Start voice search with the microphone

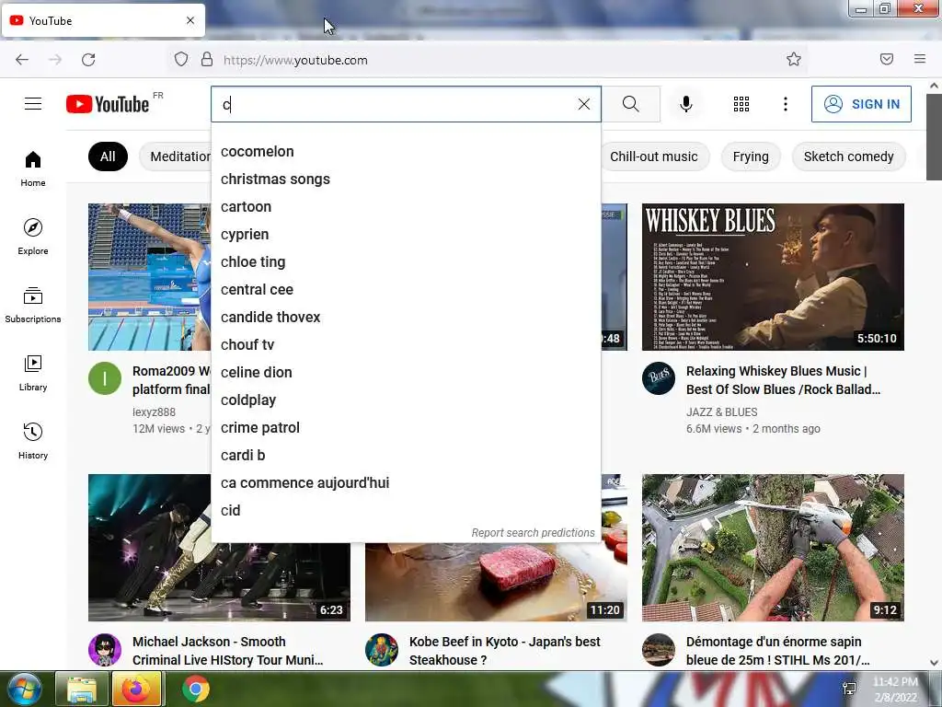tap(685, 104)
